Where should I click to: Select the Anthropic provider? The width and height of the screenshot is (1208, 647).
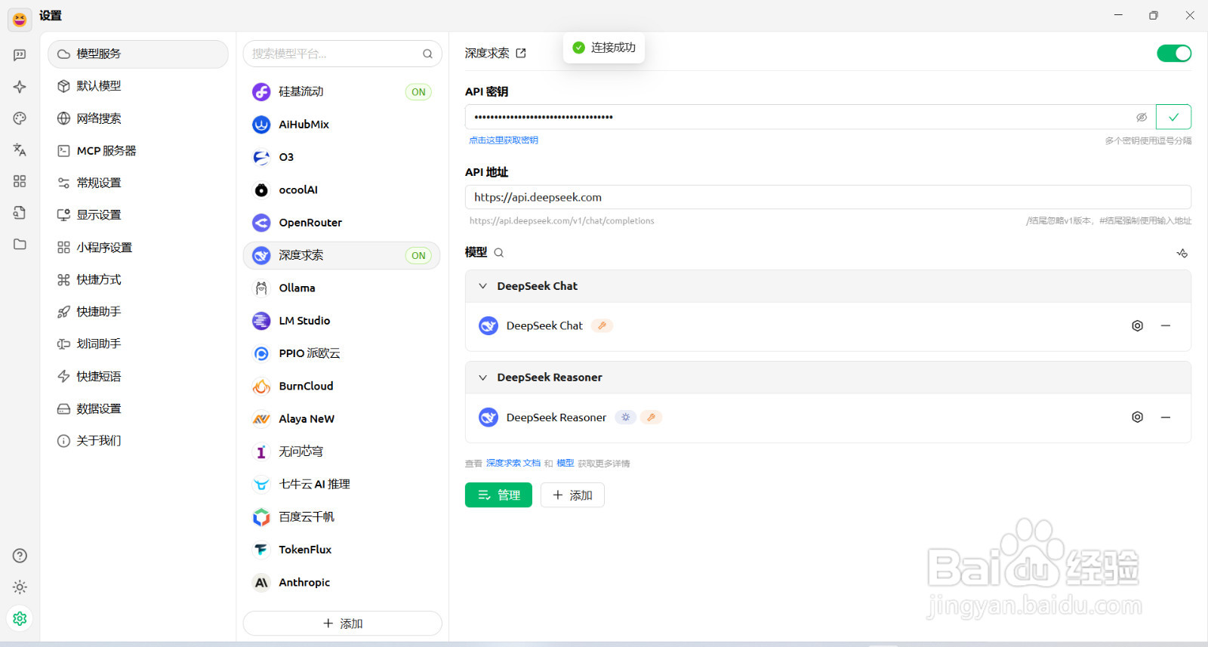342,582
